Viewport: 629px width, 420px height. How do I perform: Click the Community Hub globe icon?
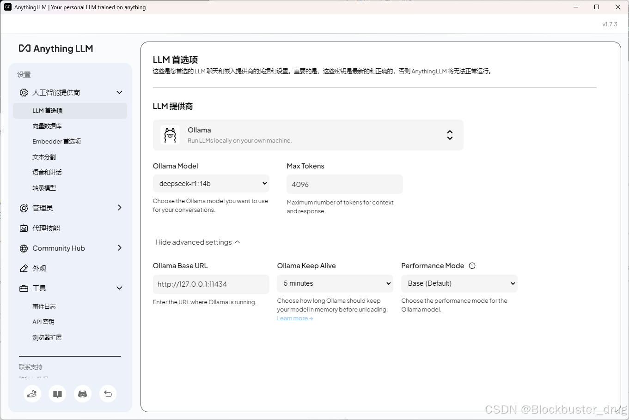click(x=24, y=248)
